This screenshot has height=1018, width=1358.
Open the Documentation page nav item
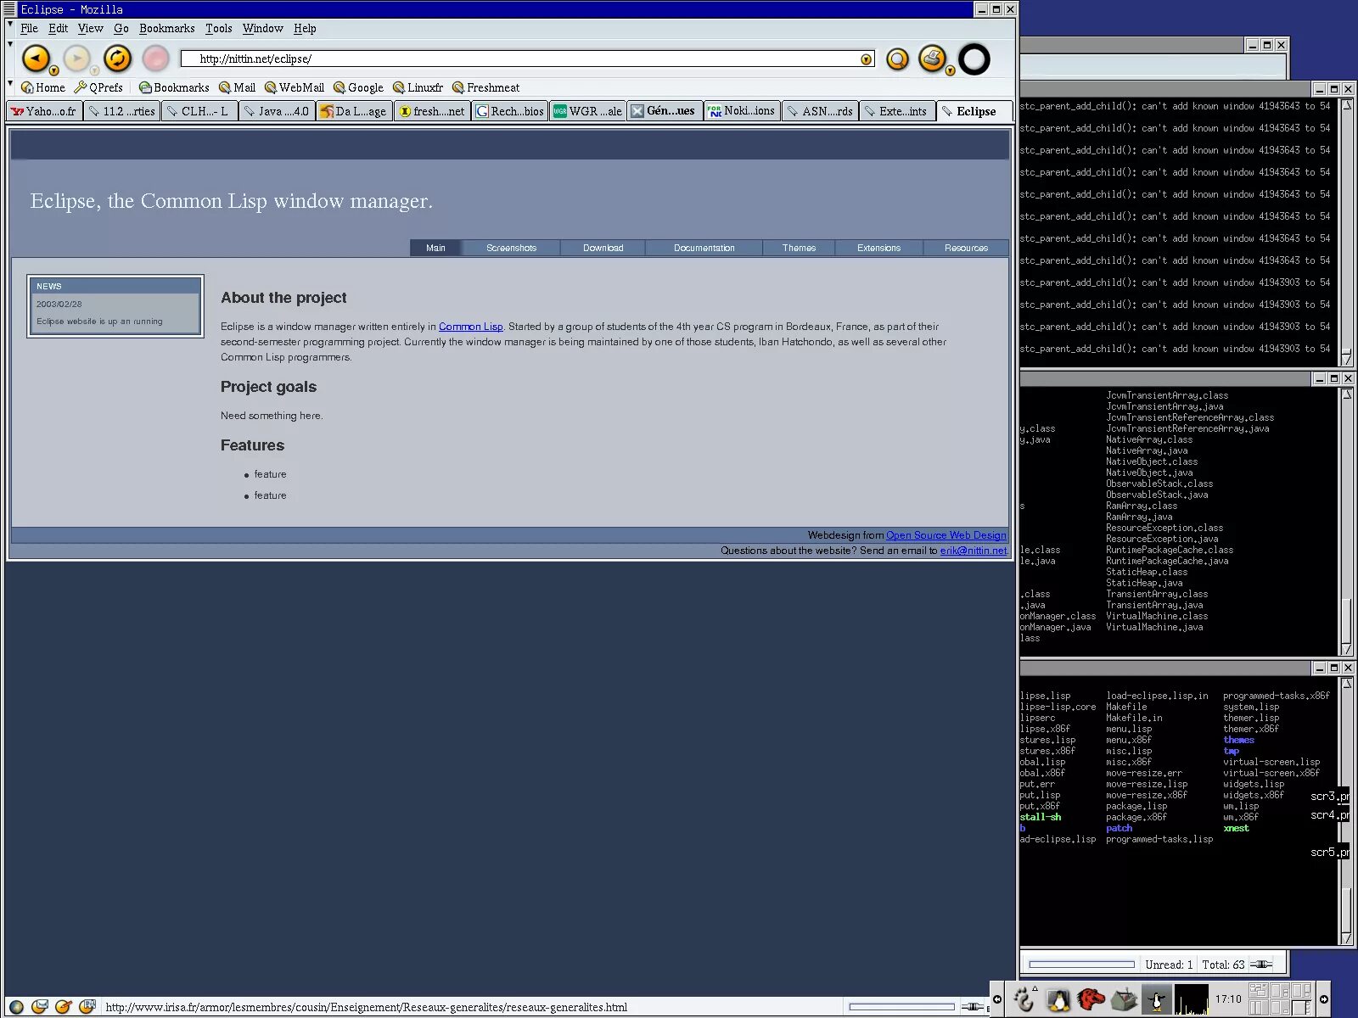click(704, 248)
